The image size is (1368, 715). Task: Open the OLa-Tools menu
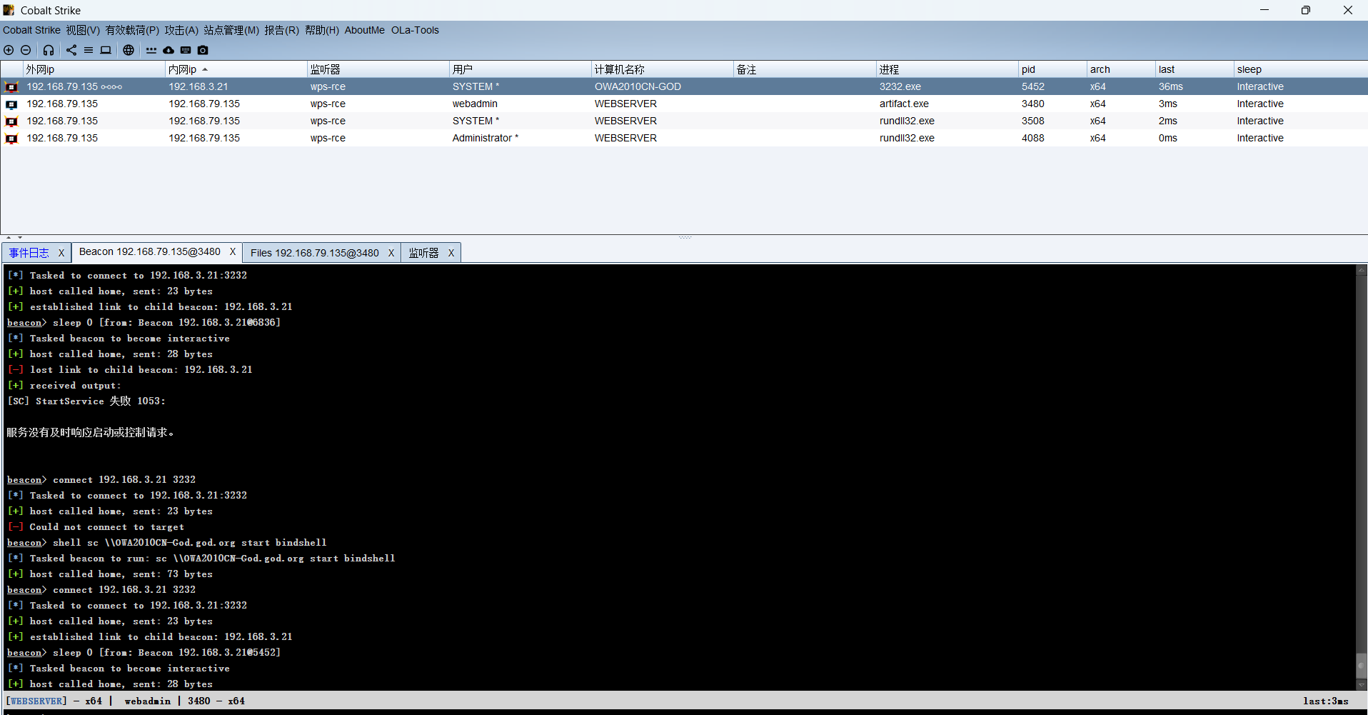pyautogui.click(x=415, y=30)
